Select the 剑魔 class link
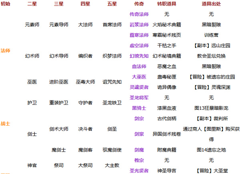Screen dimensions: 240x174 (139, 150)
